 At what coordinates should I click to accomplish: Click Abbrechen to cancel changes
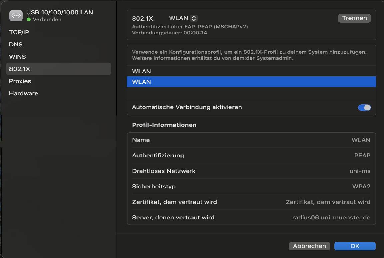click(309, 246)
